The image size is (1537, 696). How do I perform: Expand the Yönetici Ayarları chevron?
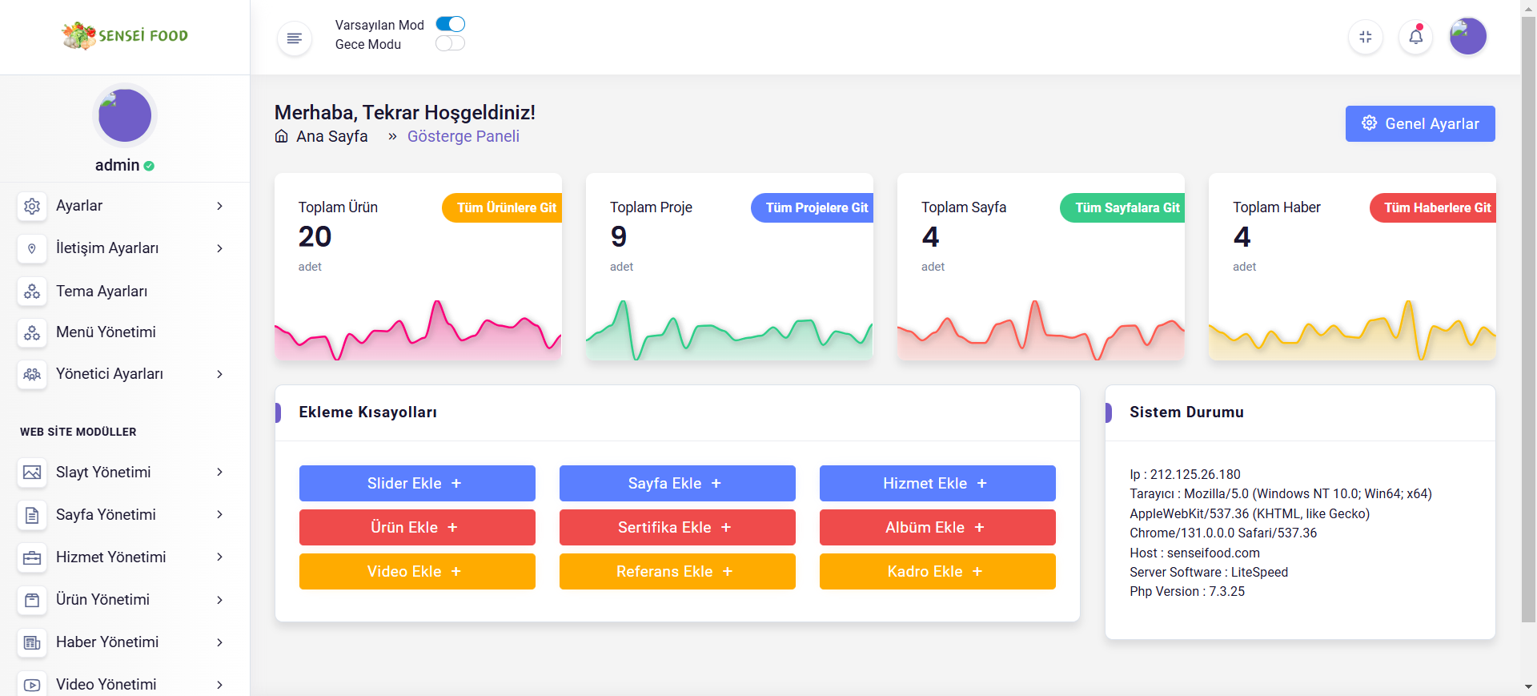click(x=219, y=374)
